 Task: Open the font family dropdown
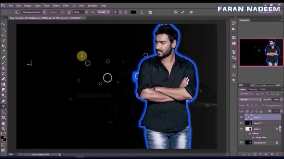[x=44, y=12]
